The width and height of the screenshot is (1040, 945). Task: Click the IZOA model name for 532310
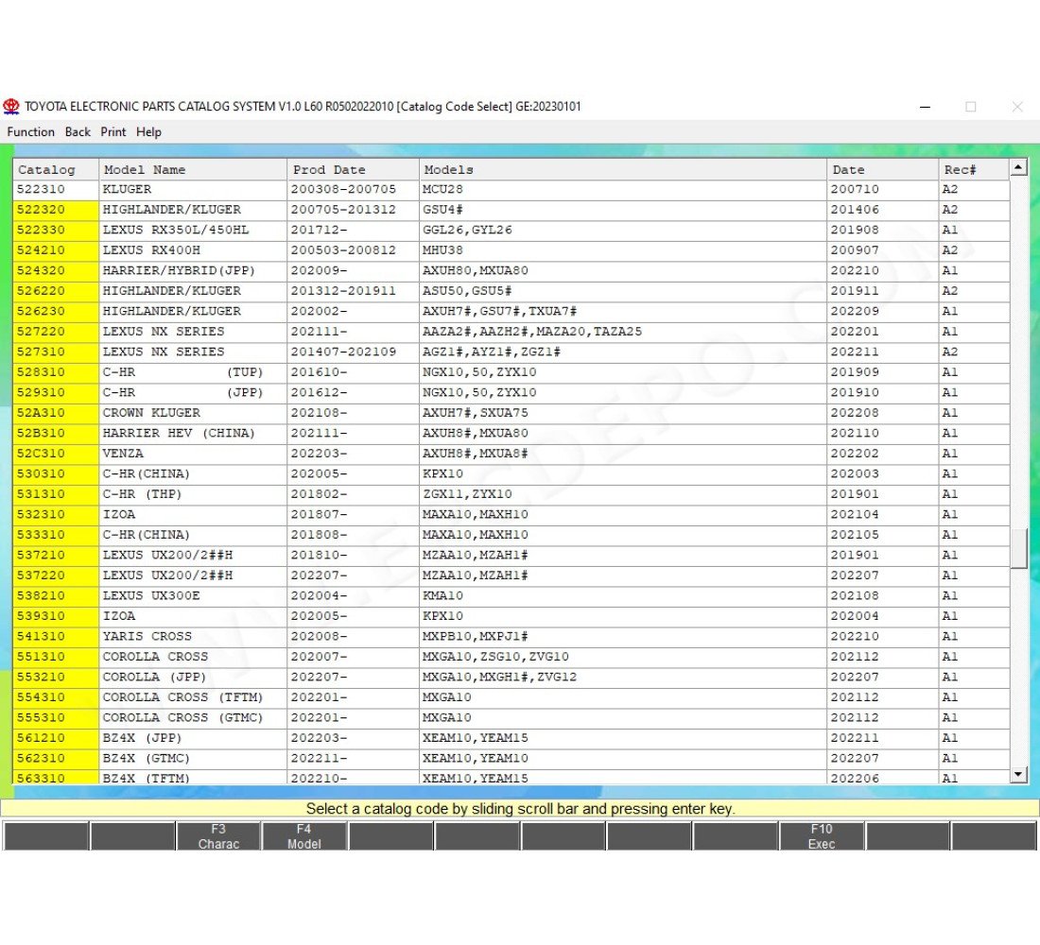point(119,515)
